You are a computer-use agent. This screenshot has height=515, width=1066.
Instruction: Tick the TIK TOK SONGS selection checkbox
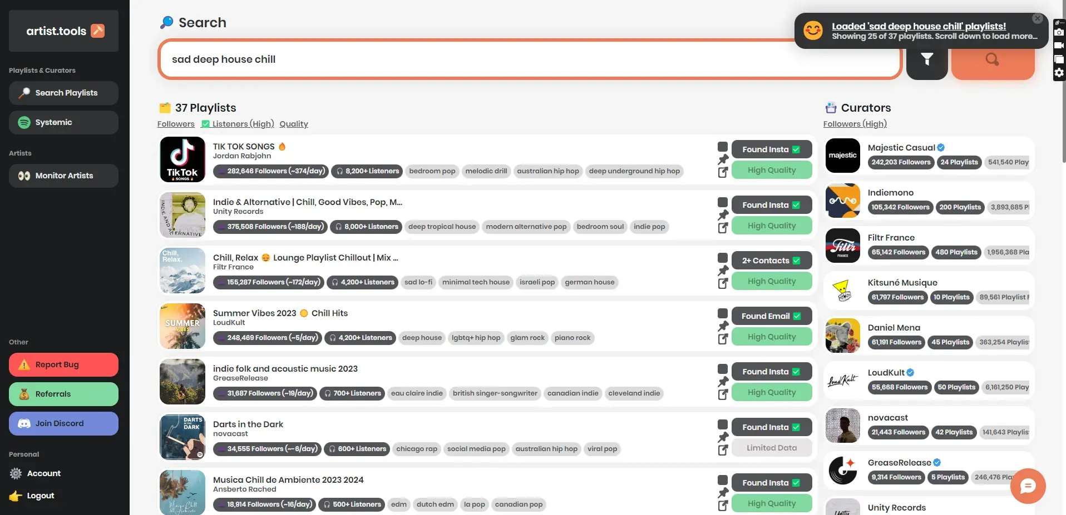(723, 147)
